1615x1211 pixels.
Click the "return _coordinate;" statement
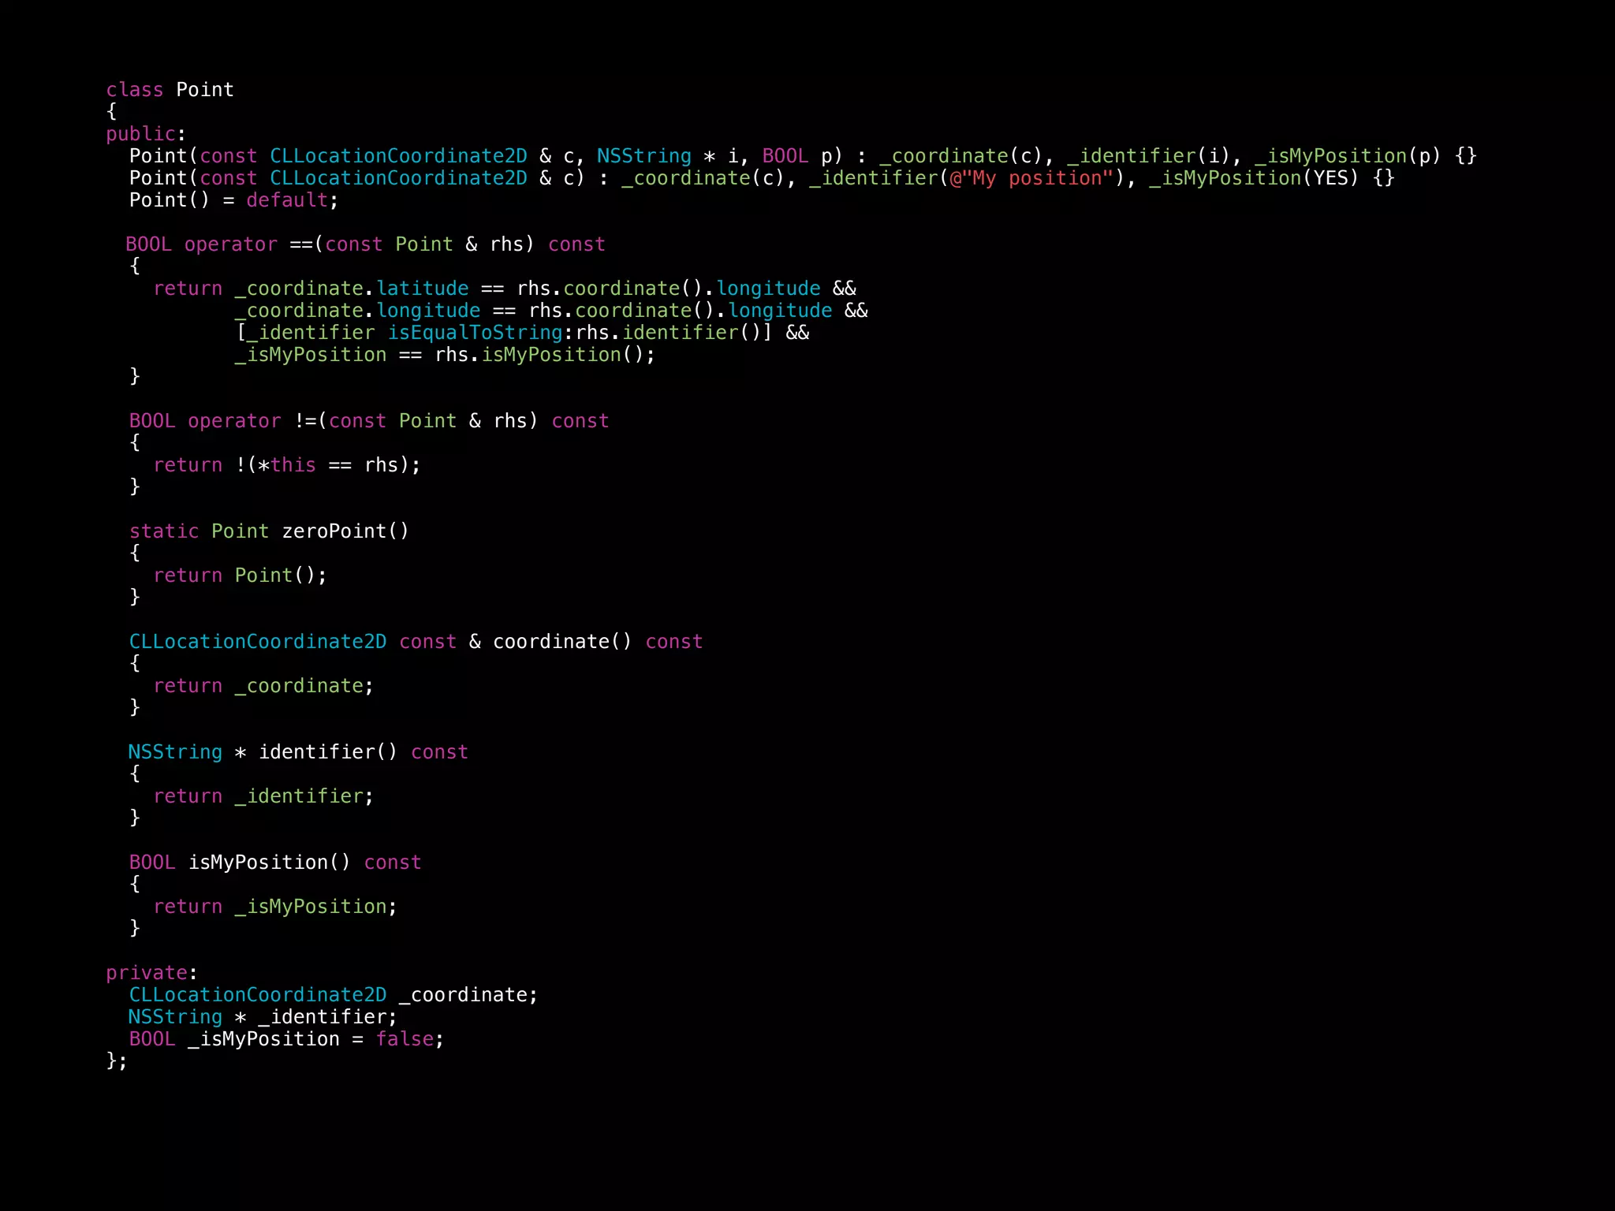point(263,686)
